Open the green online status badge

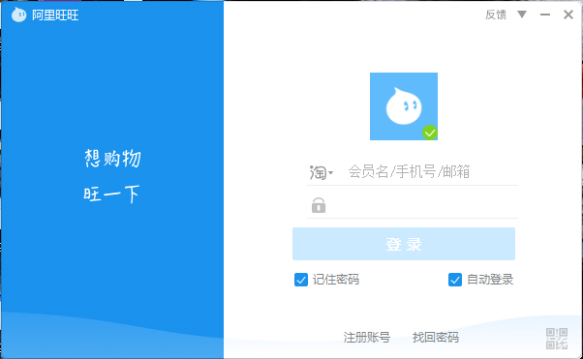coord(430,133)
